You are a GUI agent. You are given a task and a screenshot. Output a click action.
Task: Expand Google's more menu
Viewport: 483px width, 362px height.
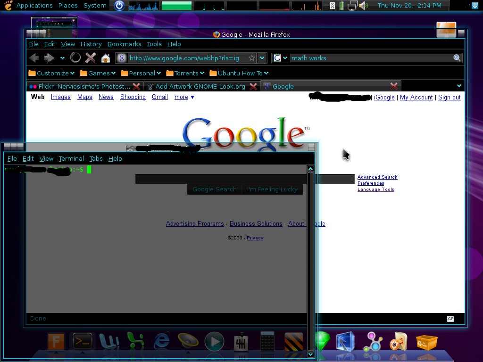[184, 97]
